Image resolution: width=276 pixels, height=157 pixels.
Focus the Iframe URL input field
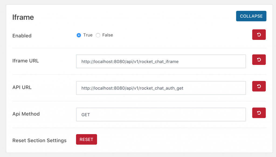(x=161, y=61)
